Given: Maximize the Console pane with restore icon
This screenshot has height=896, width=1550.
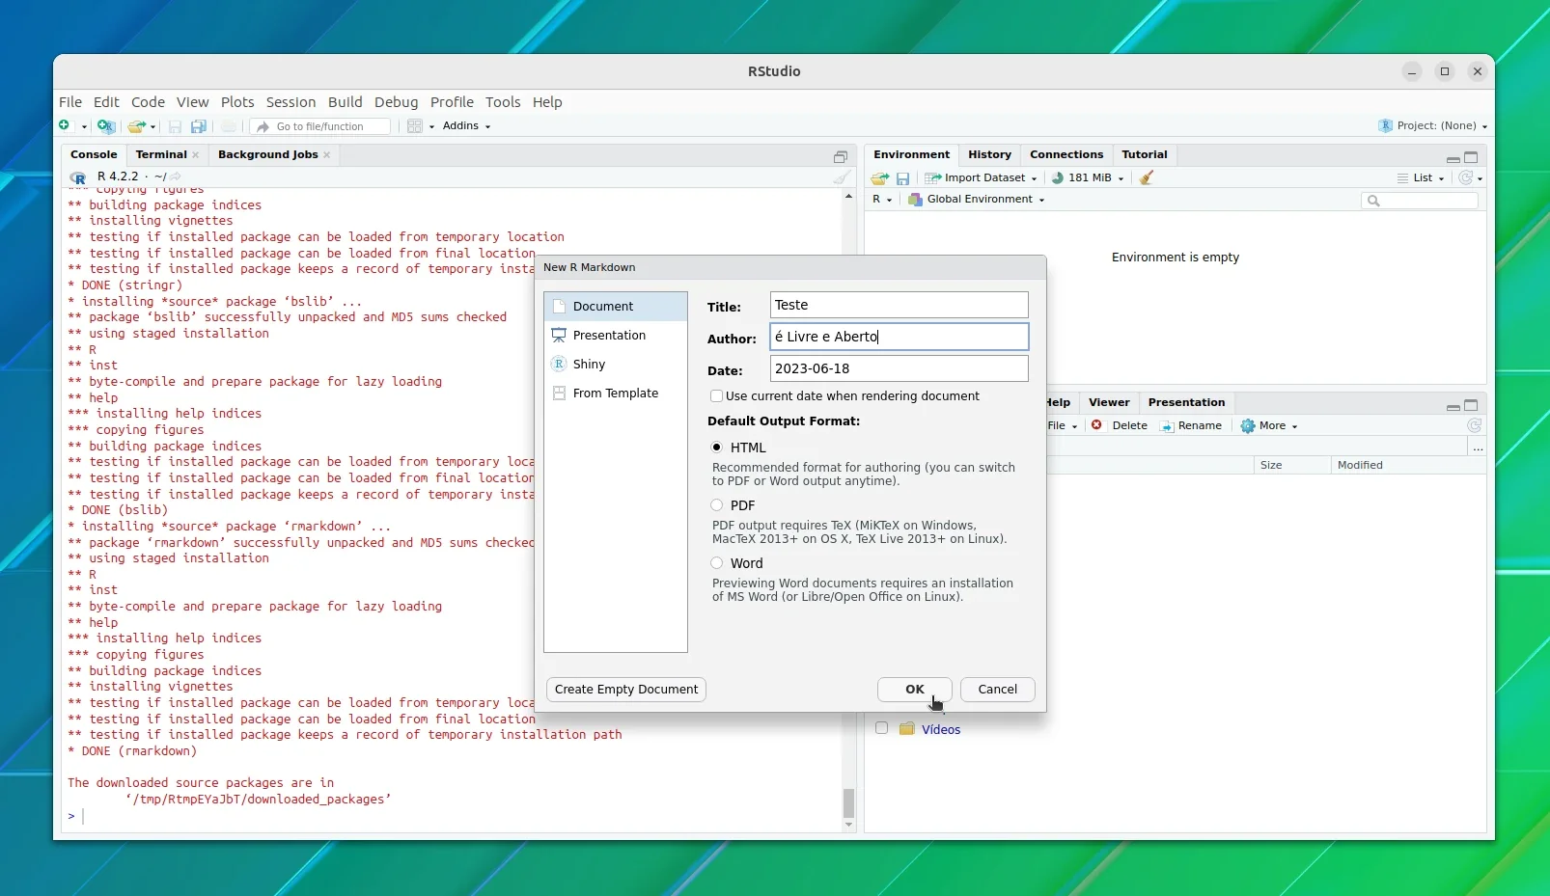Looking at the screenshot, I should pos(841,157).
